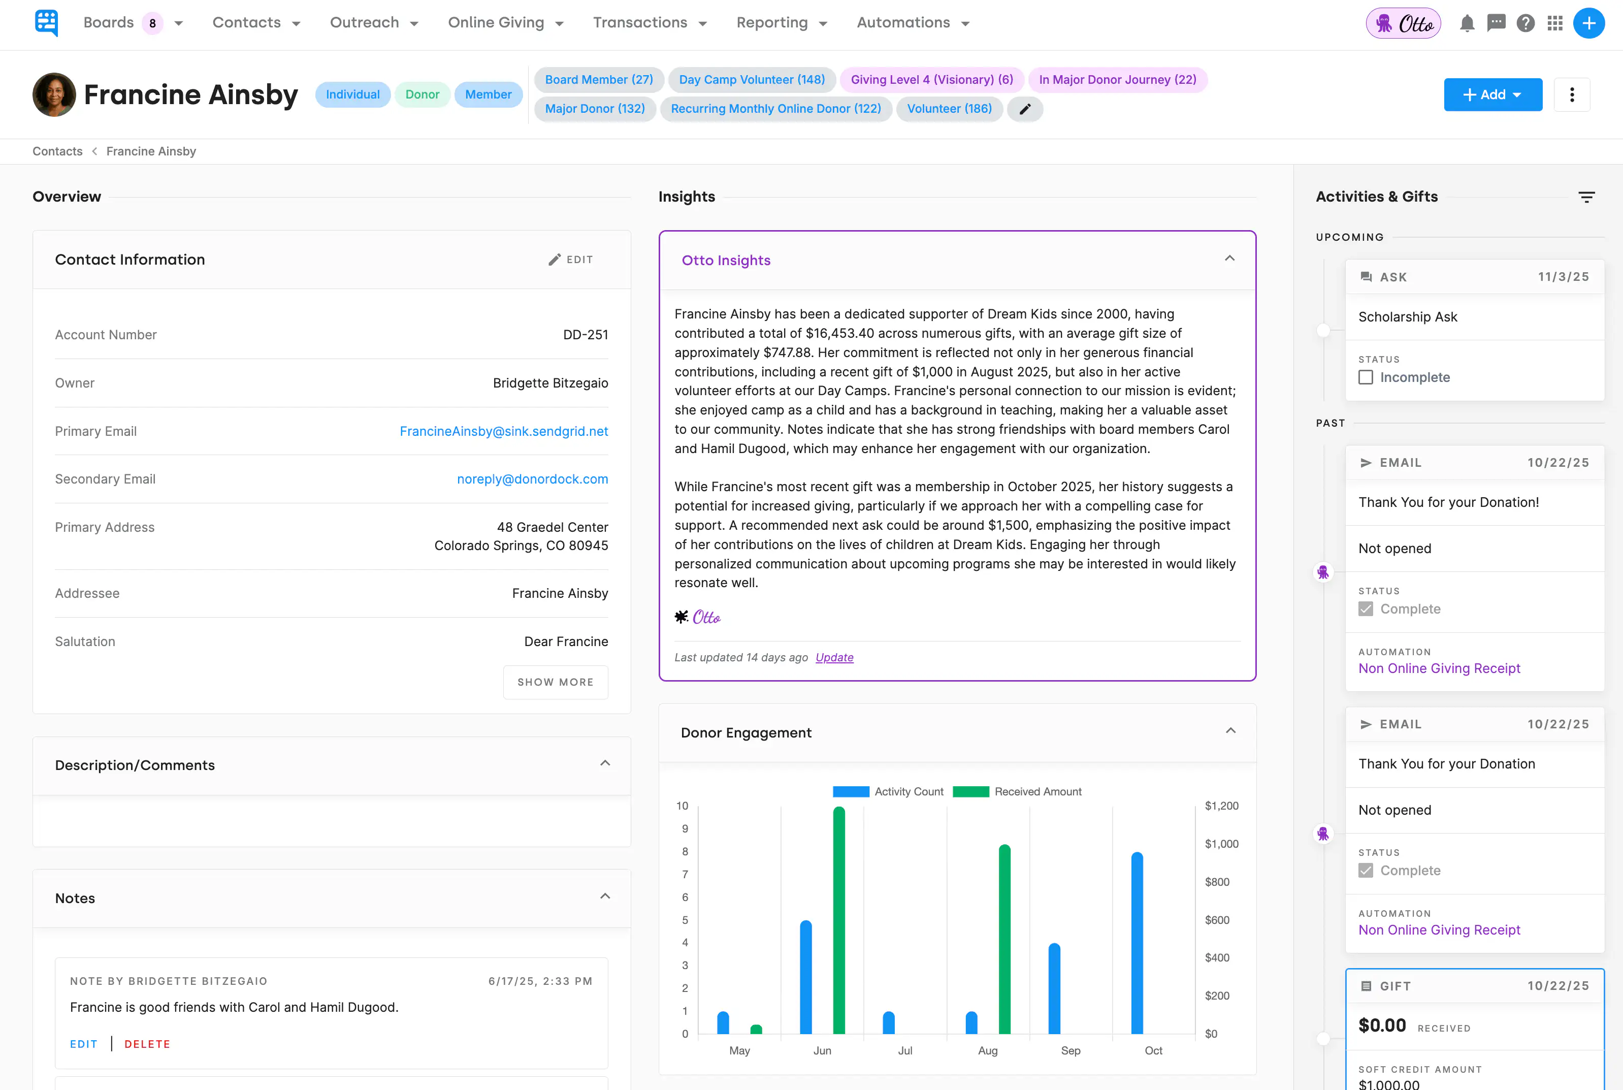
Task: Open Activities & Gifts filter icon
Action: point(1586,198)
